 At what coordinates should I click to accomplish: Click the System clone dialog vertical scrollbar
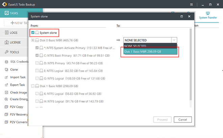point(191,65)
